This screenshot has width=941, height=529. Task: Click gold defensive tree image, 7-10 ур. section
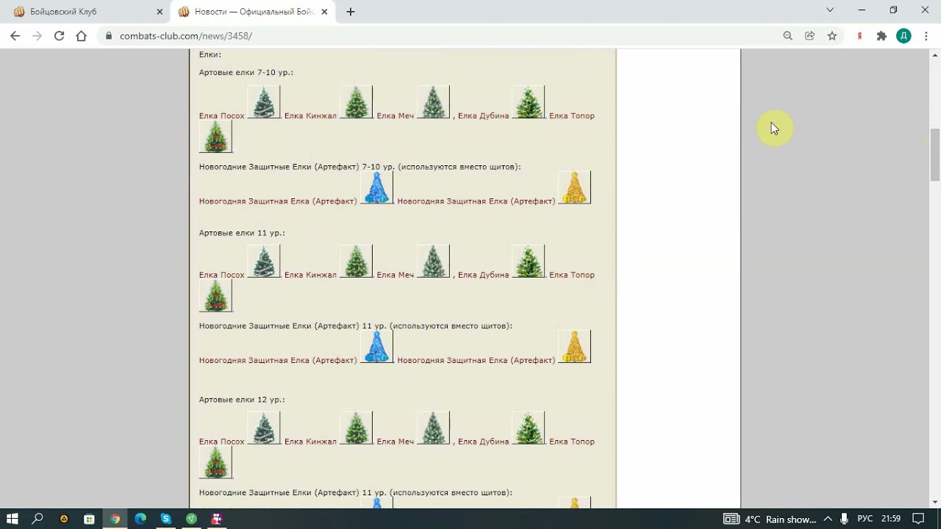point(575,188)
